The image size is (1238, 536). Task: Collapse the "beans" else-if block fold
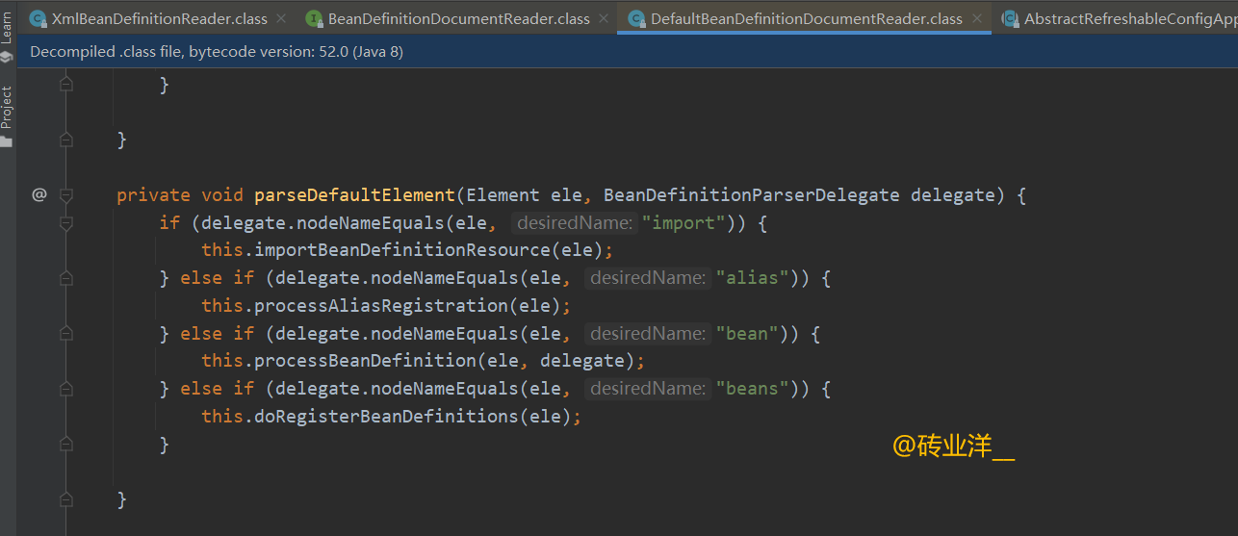pyautogui.click(x=65, y=389)
